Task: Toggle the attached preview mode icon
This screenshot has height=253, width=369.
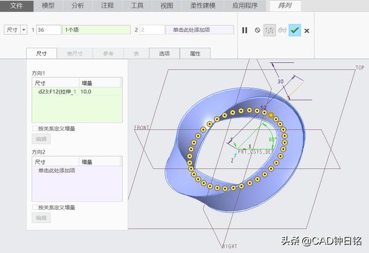Action: 269,30
